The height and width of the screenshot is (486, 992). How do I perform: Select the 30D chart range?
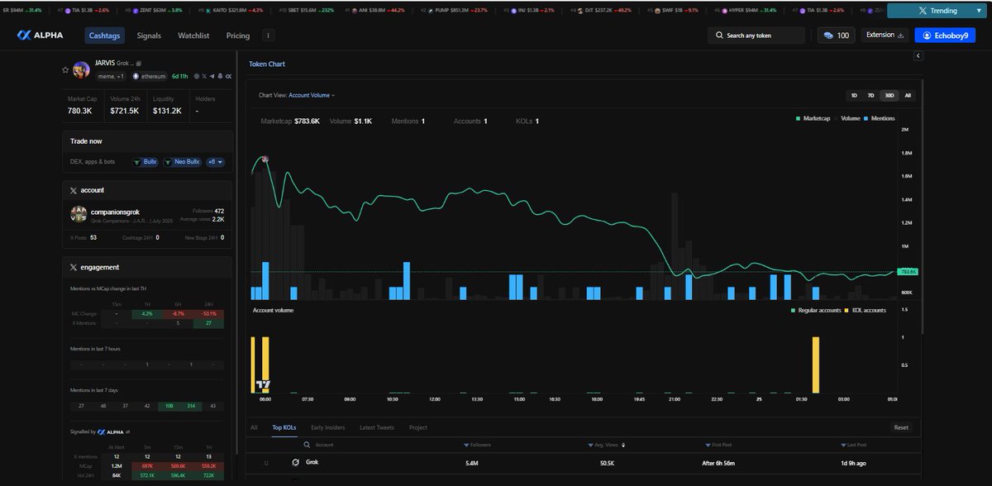tap(889, 95)
